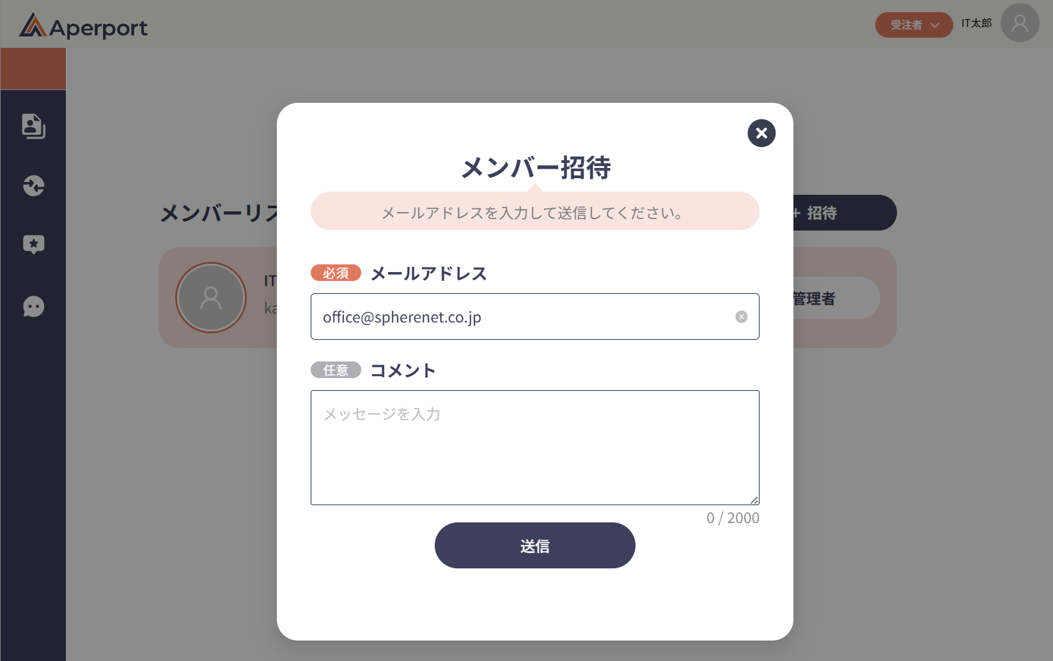The width and height of the screenshot is (1053, 661).
Task: Open the transfer arrows sidebar icon
Action: (33, 186)
